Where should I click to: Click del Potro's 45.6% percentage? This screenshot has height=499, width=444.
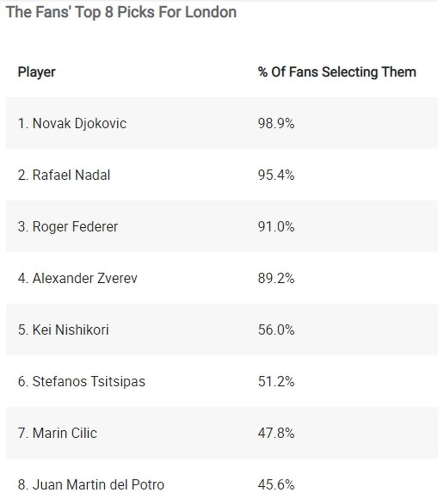(x=276, y=485)
